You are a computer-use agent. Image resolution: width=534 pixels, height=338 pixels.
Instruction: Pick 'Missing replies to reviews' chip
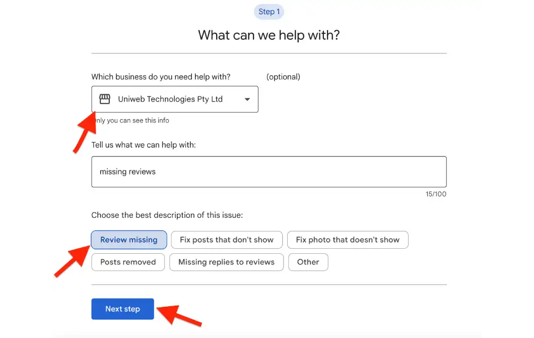[227, 262]
